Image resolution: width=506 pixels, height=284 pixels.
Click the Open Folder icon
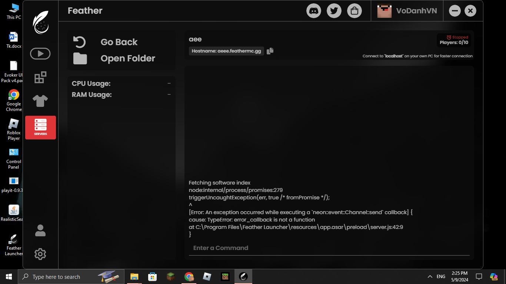(80, 58)
